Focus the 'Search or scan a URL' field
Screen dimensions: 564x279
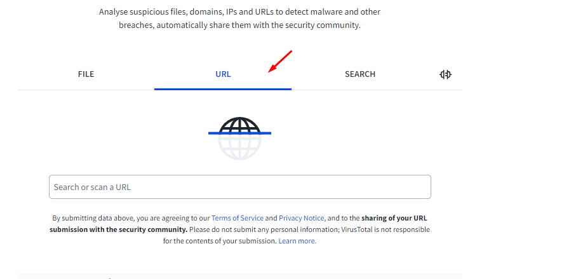click(x=240, y=187)
